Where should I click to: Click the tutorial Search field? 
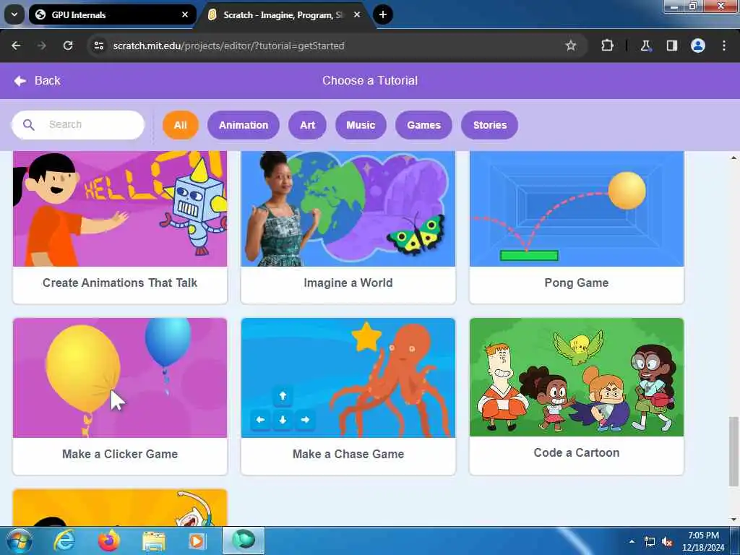pyautogui.click(x=78, y=124)
